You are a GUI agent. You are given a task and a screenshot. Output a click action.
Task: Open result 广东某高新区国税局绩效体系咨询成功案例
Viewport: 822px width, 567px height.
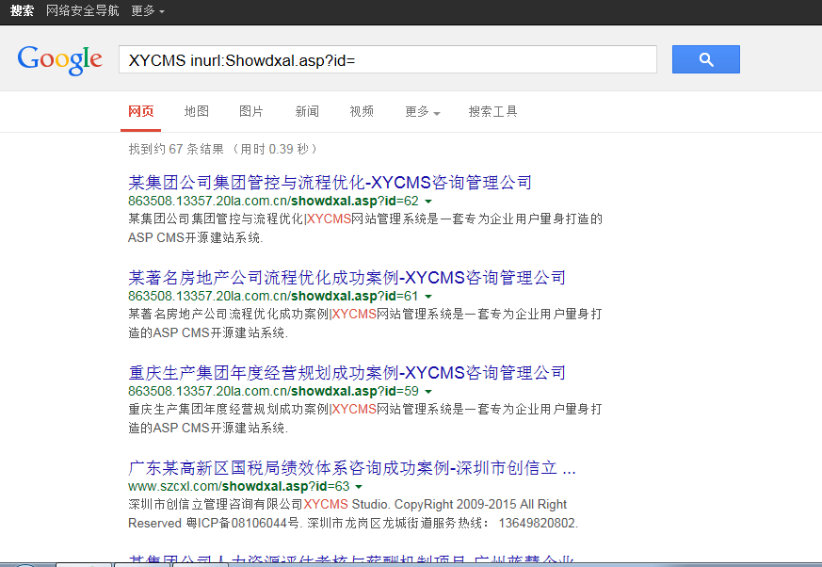tap(352, 467)
